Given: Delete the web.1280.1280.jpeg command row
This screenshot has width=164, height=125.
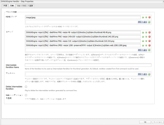Looking at the screenshot, I should pyautogui.click(x=150, y=45).
